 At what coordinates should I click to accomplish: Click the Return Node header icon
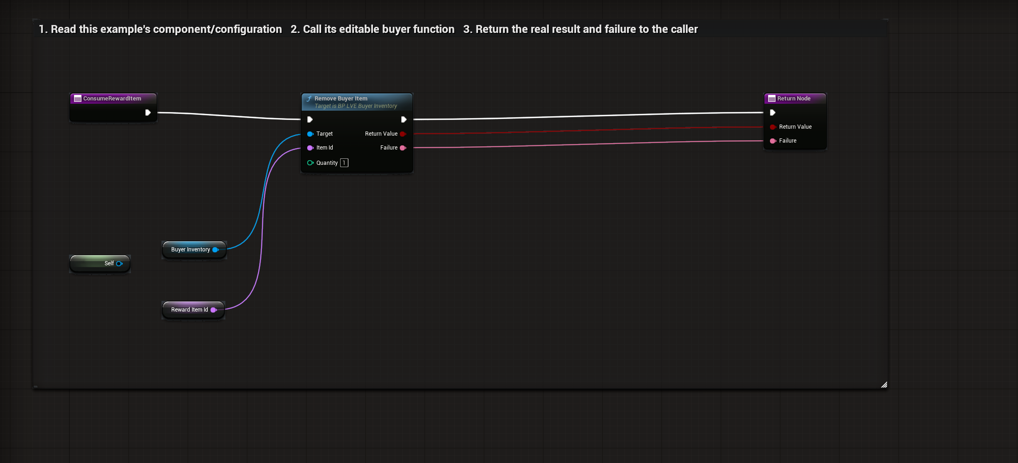pos(772,99)
